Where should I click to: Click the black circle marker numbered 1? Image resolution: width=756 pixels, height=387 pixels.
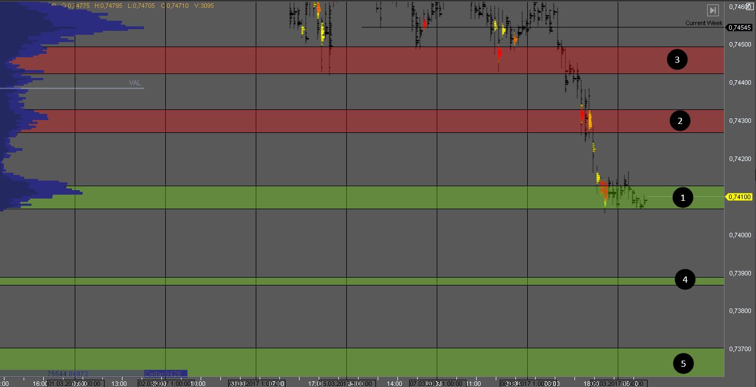coord(683,197)
